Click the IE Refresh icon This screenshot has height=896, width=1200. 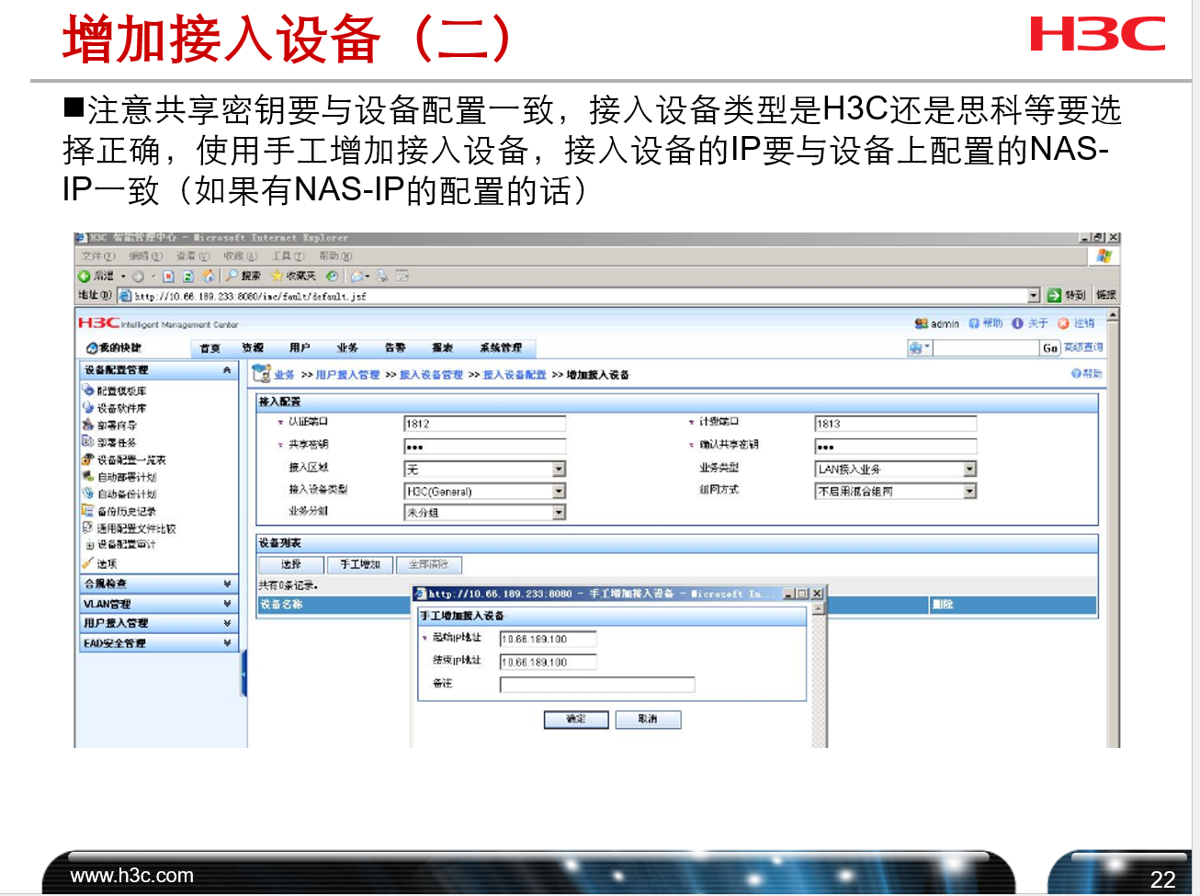pos(187,276)
